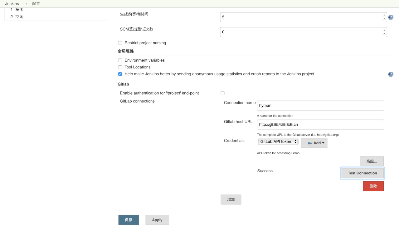Click the breadcrumb arrow after Jenkins
399x228 pixels.
26,4
